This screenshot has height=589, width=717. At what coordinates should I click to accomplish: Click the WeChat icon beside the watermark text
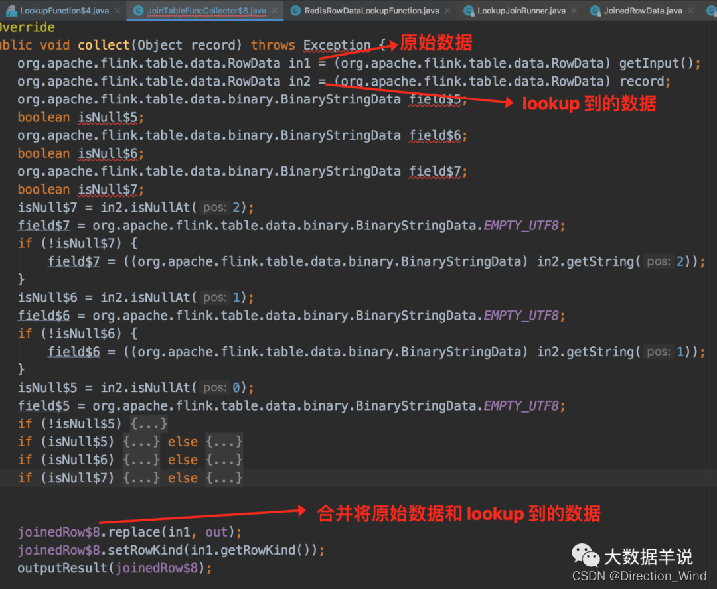click(586, 555)
